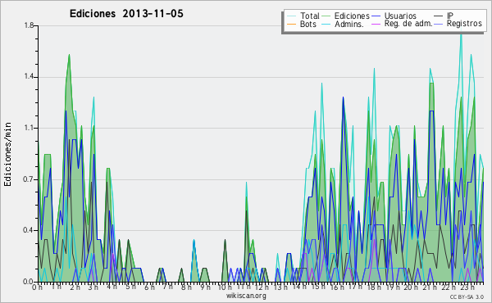The width and height of the screenshot is (492, 303).
Task: Click the 1.4 y-axis value label
Action: pos(29,77)
